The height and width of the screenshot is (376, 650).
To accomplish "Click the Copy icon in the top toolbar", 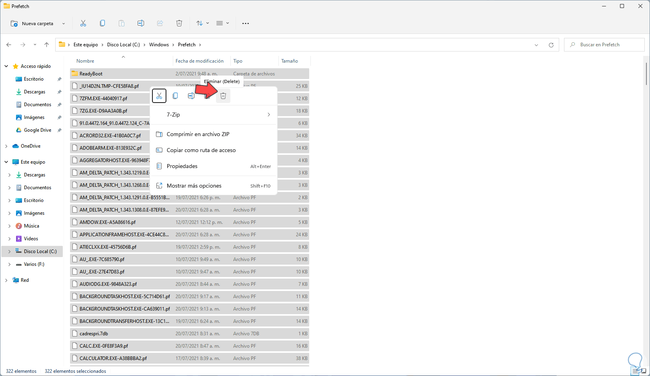I will coord(102,23).
